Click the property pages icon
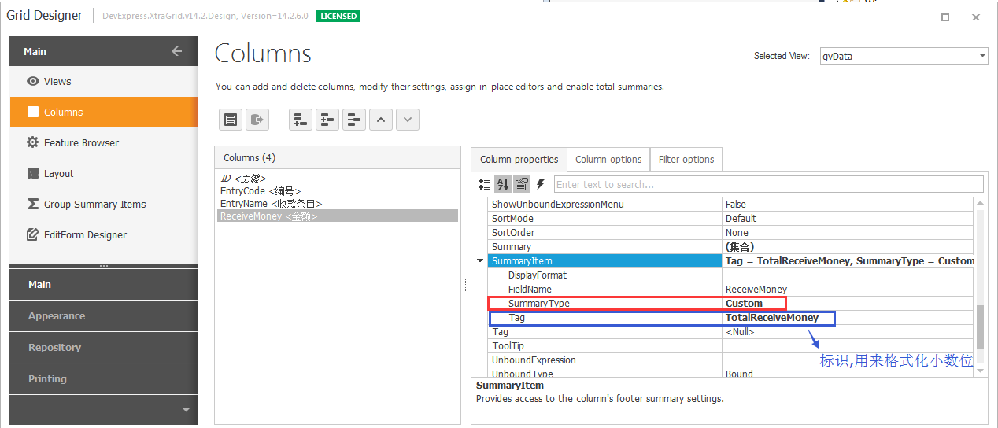This screenshot has width=998, height=428. (522, 184)
